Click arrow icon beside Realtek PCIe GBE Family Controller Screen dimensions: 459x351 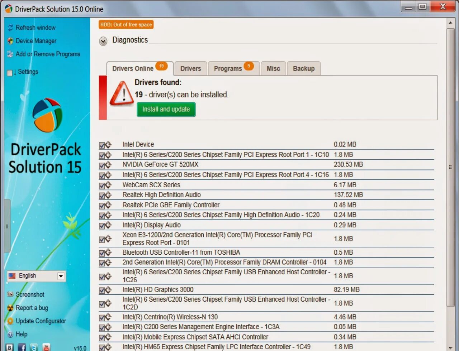[108, 205]
